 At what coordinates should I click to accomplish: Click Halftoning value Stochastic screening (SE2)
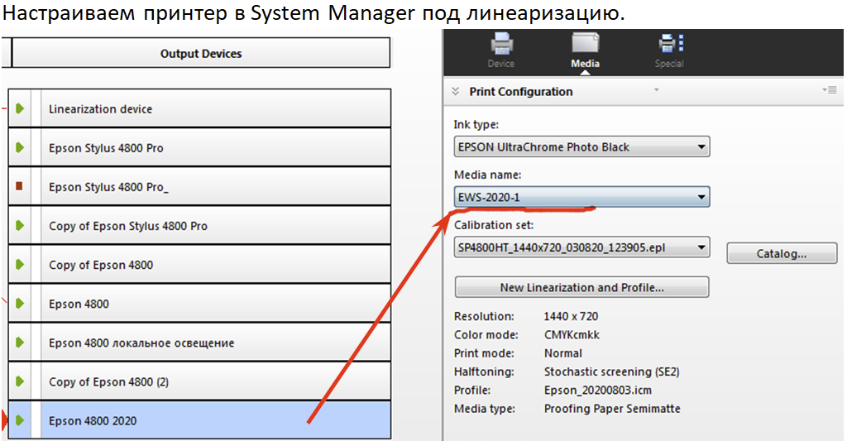tap(611, 371)
